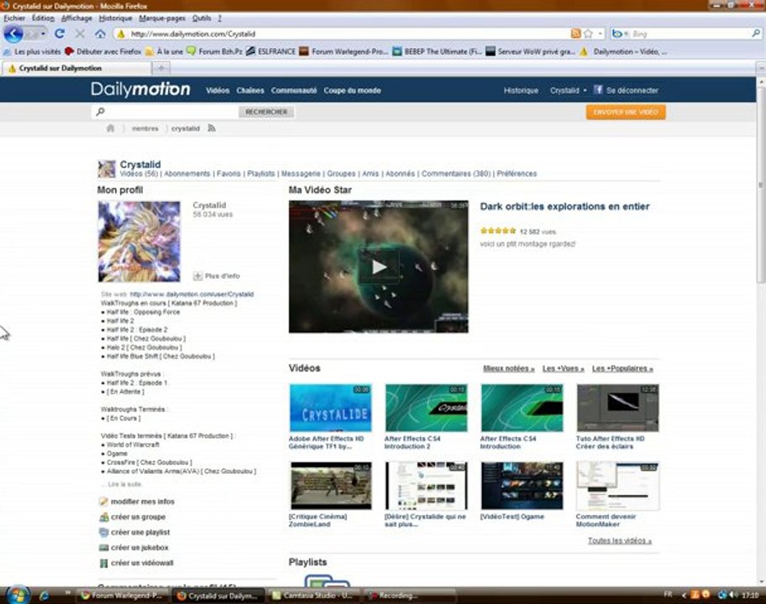Screen dimensions: 766x604
Task: Open the Fichier menu
Action: coord(14,18)
